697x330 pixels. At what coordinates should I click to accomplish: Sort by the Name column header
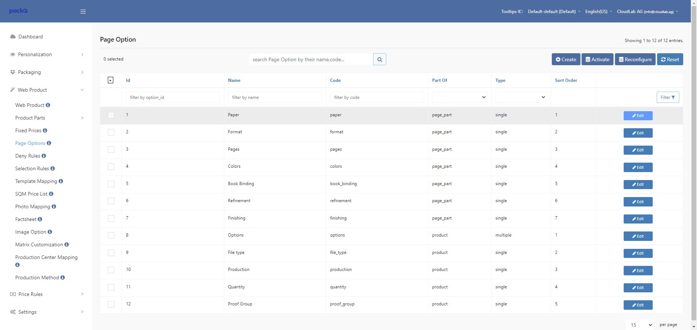click(234, 80)
